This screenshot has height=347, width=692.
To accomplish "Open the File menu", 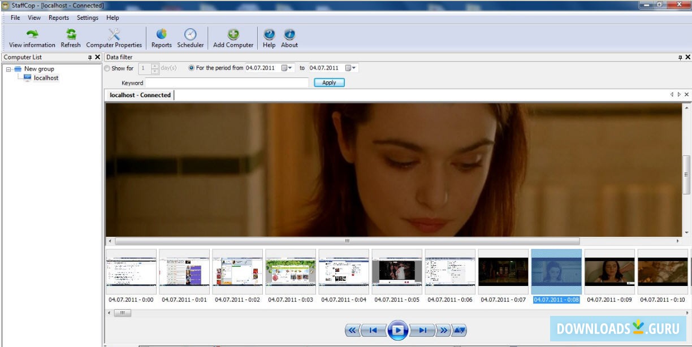I will coord(15,18).
